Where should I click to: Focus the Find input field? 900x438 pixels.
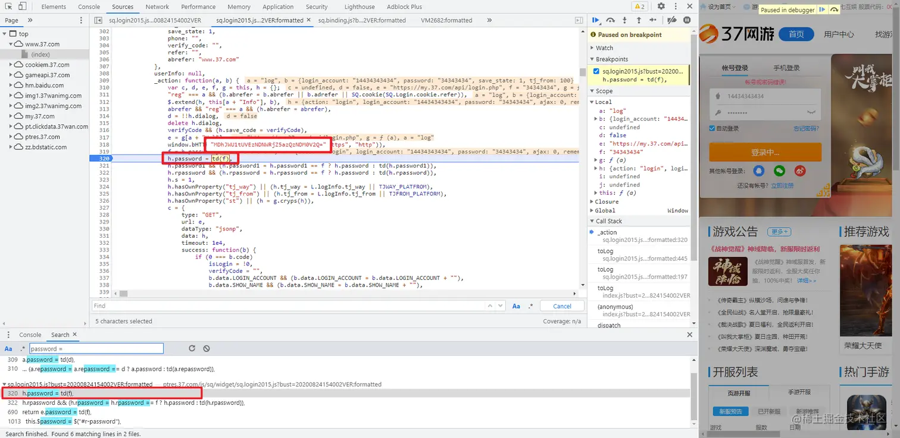[289, 306]
